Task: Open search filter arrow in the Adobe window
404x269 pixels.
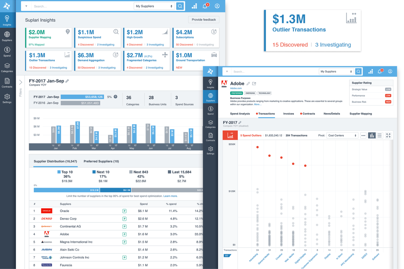Action: coord(227,72)
